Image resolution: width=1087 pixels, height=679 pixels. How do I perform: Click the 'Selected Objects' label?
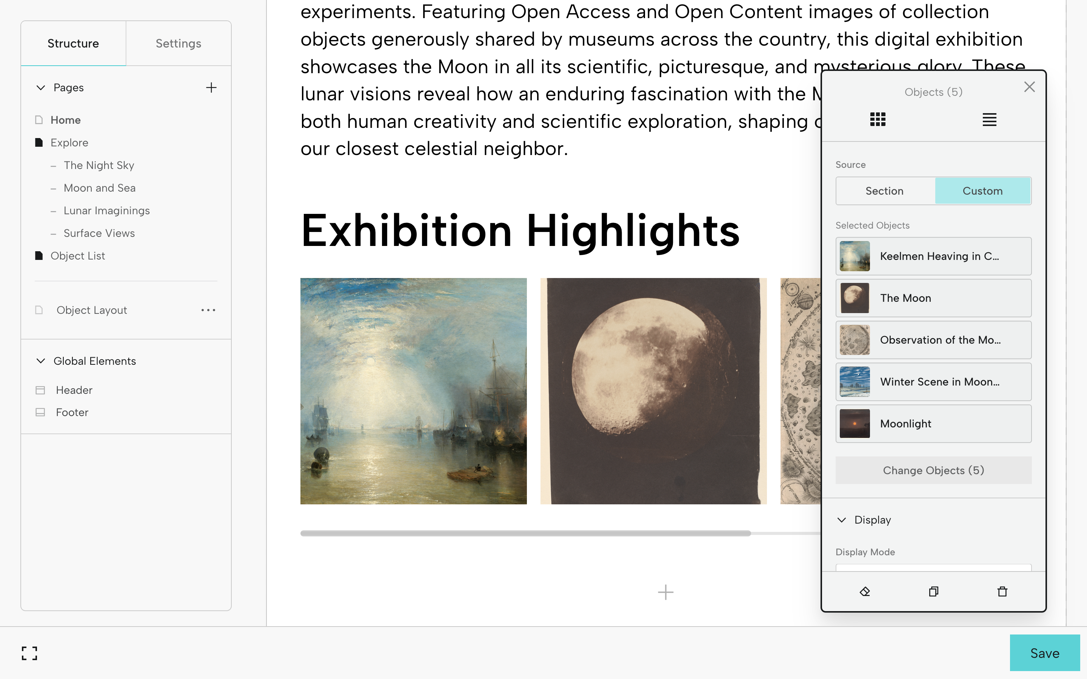(872, 226)
